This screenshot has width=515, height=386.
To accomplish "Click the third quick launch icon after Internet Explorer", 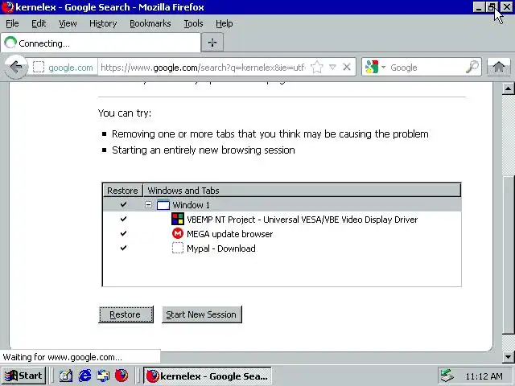I will [x=103, y=376].
